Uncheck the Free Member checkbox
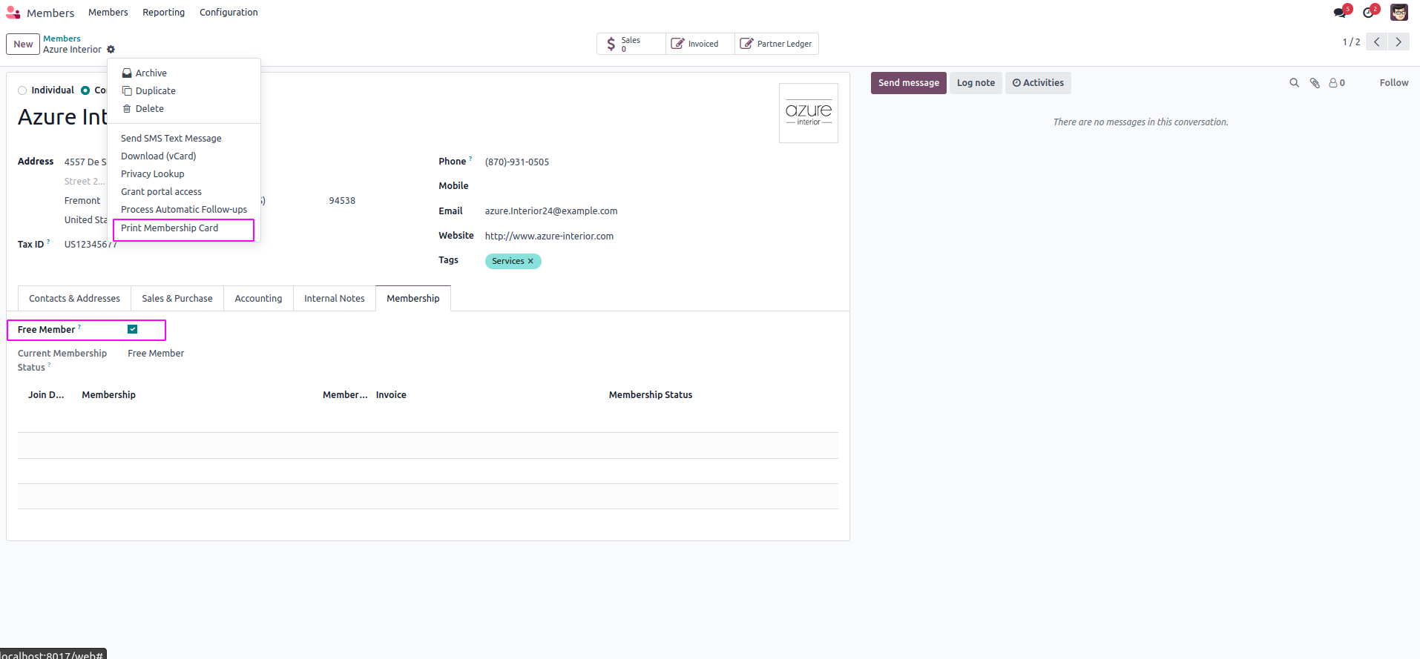The image size is (1420, 659). click(133, 329)
